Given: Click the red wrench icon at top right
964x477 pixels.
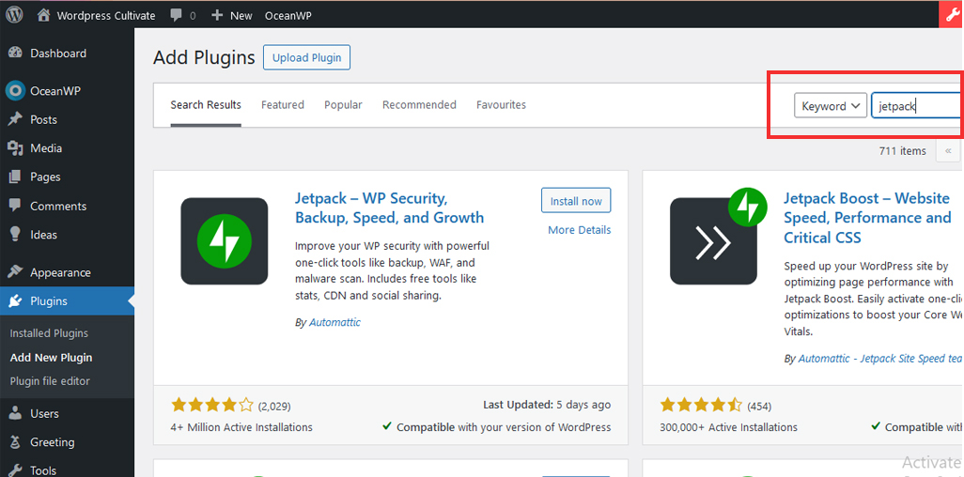Looking at the screenshot, I should coord(952,15).
